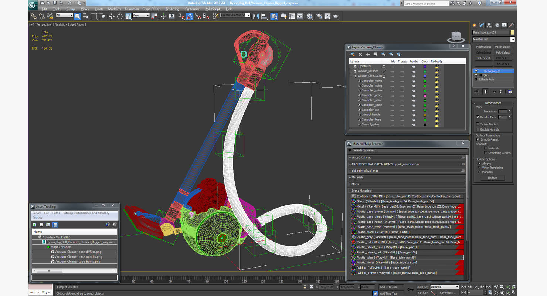Toggle TurboSmooth modifier lightbulb
Image resolution: width=547 pixels, height=296 pixels.
point(476,71)
